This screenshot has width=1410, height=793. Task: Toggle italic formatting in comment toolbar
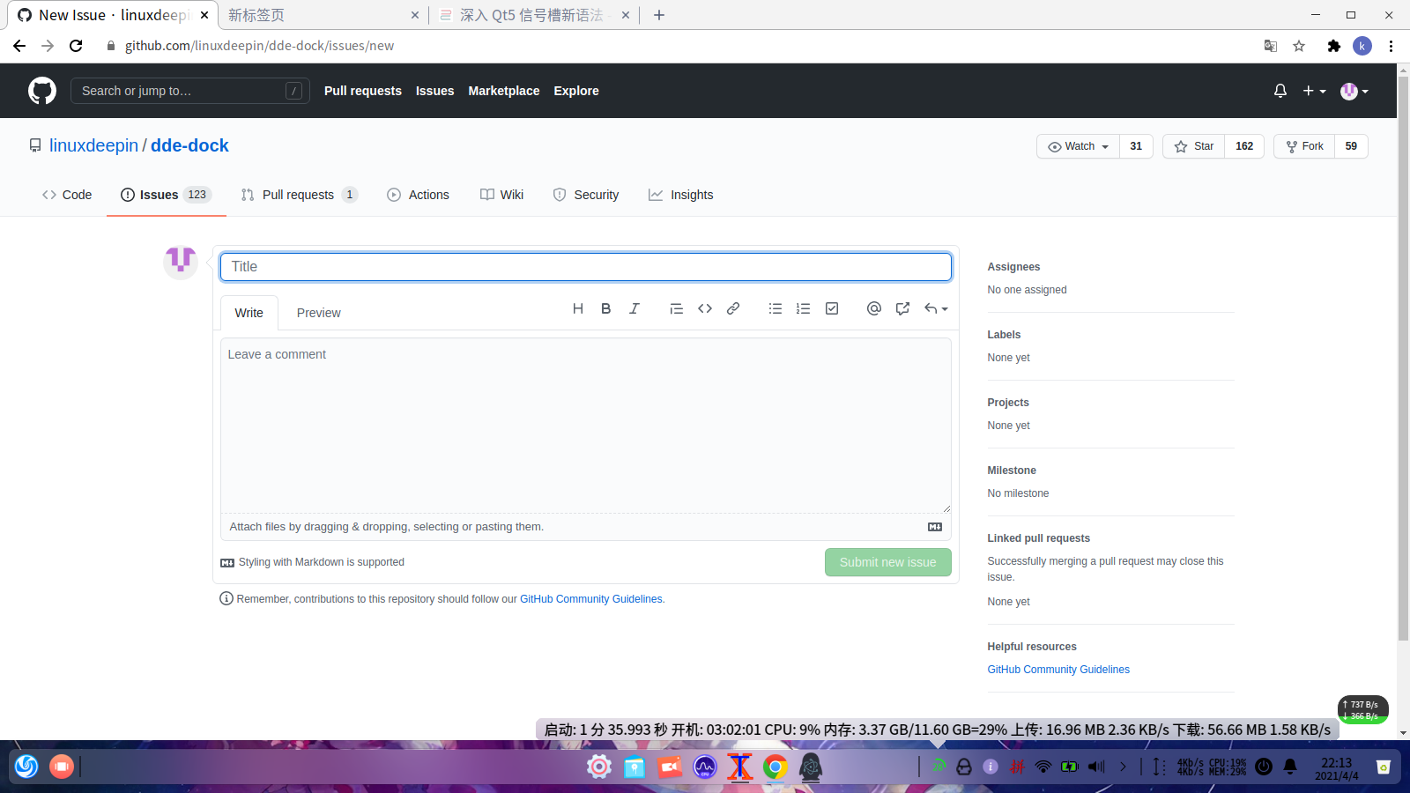[x=634, y=308]
